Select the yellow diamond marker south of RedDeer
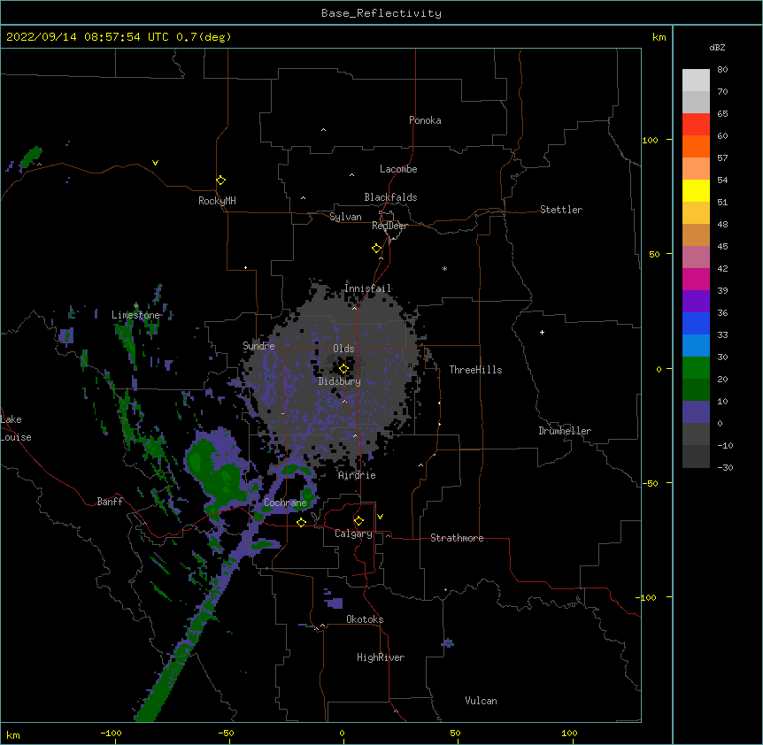This screenshot has width=763, height=745. (x=376, y=249)
